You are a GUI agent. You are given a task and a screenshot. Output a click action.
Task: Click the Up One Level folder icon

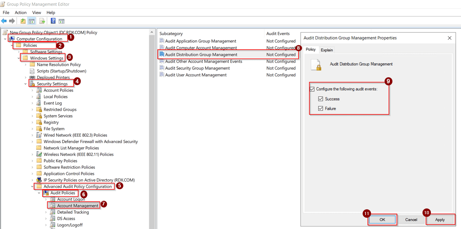point(22,21)
